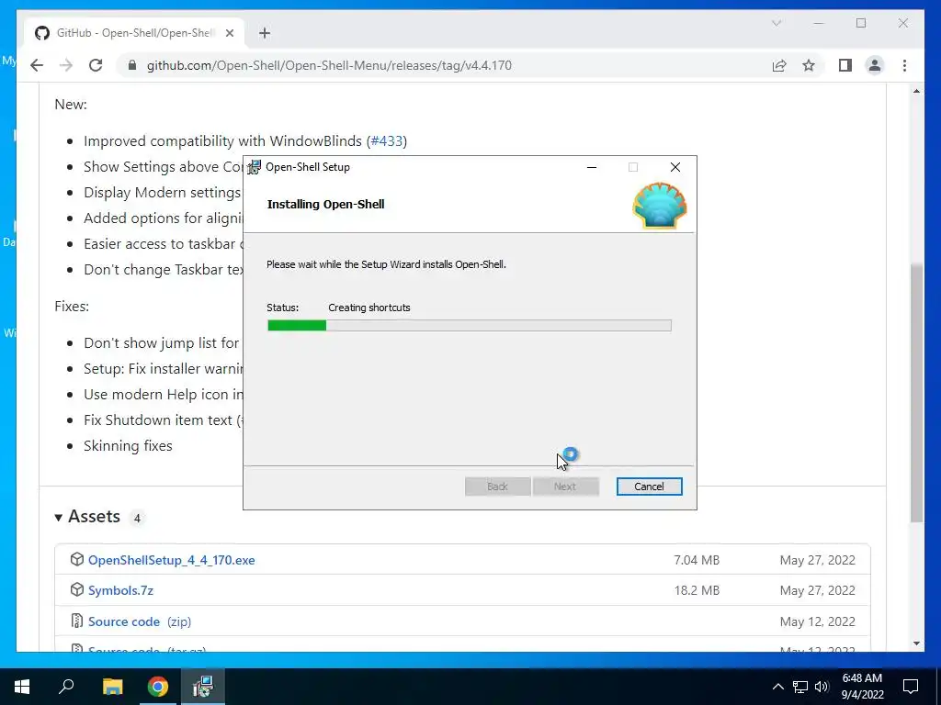Click the page scrollbar up arrow
The image size is (941, 705).
pyautogui.click(x=916, y=91)
